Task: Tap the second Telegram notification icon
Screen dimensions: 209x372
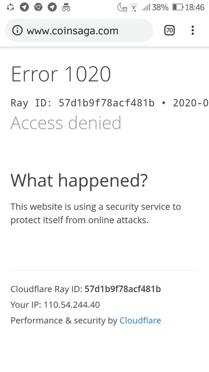Action: click(52, 8)
